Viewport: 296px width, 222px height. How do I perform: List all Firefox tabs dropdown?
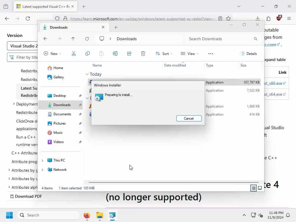click(x=239, y=6)
